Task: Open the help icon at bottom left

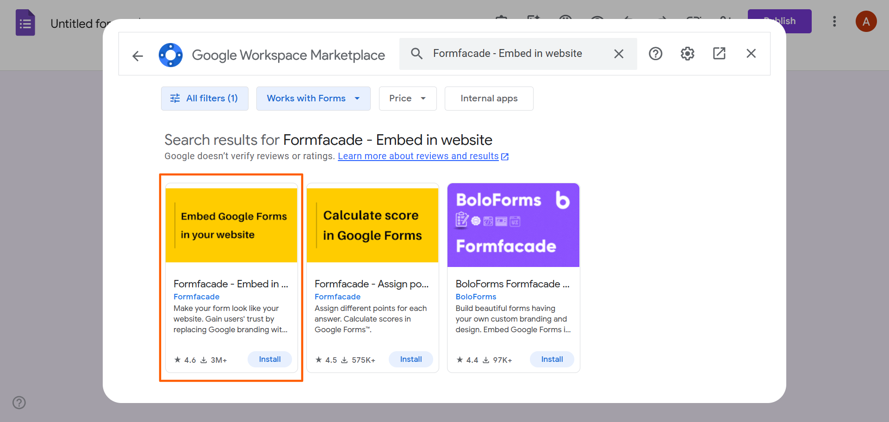Action: 19,403
